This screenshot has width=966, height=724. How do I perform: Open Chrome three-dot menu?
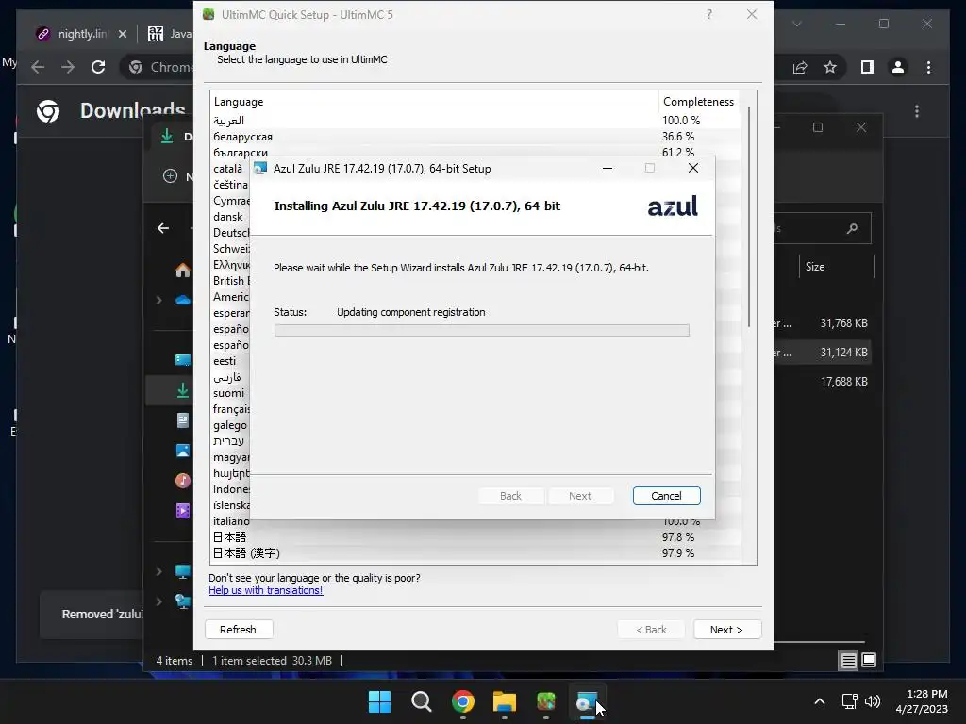click(928, 67)
